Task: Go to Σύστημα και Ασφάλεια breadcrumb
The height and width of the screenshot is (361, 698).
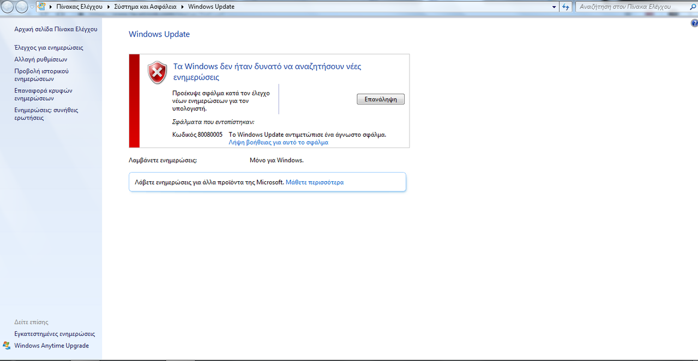Action: coord(145,7)
